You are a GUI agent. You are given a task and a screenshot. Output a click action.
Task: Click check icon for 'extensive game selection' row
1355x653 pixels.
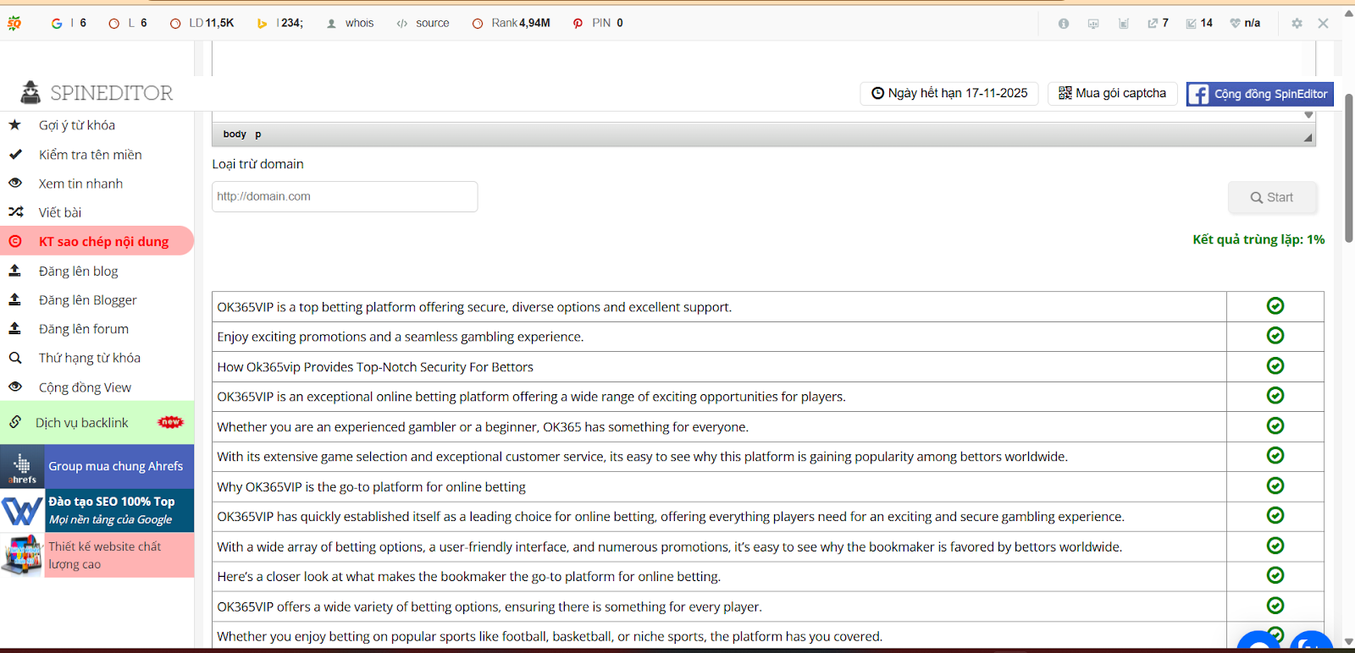pyautogui.click(x=1275, y=456)
